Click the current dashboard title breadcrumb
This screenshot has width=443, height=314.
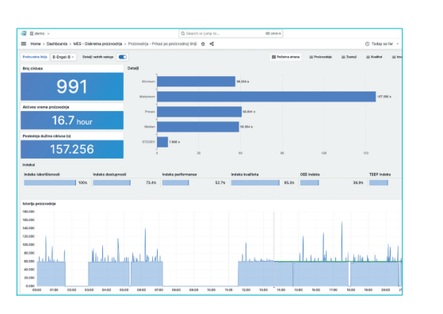coord(162,44)
